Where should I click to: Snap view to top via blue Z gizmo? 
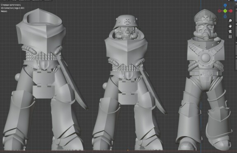[225, 5]
